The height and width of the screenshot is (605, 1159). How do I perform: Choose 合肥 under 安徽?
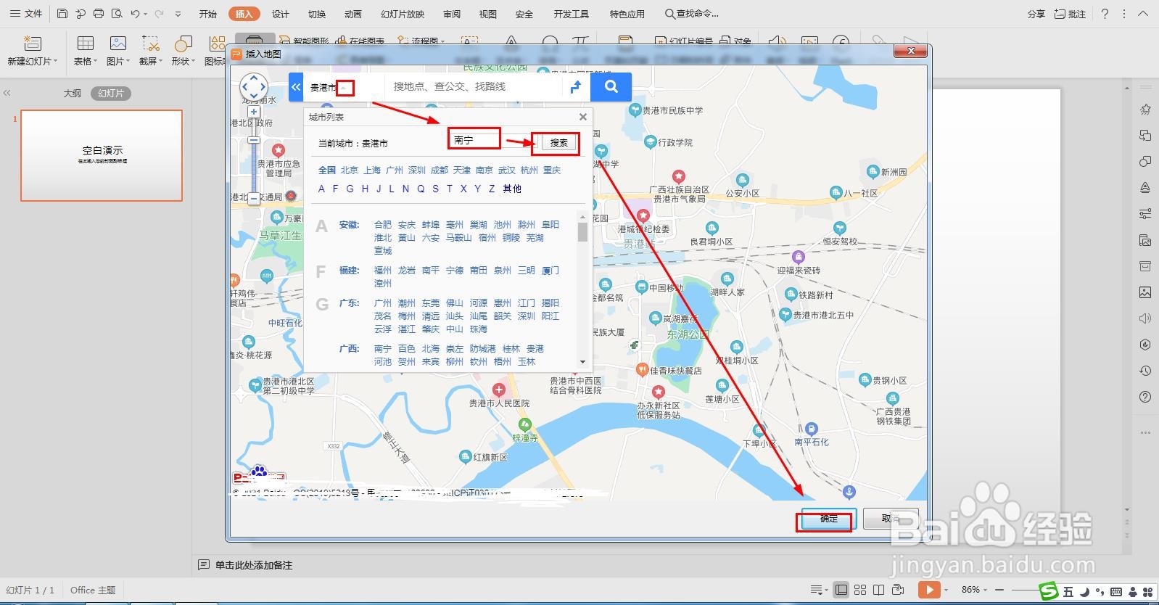pyautogui.click(x=383, y=225)
